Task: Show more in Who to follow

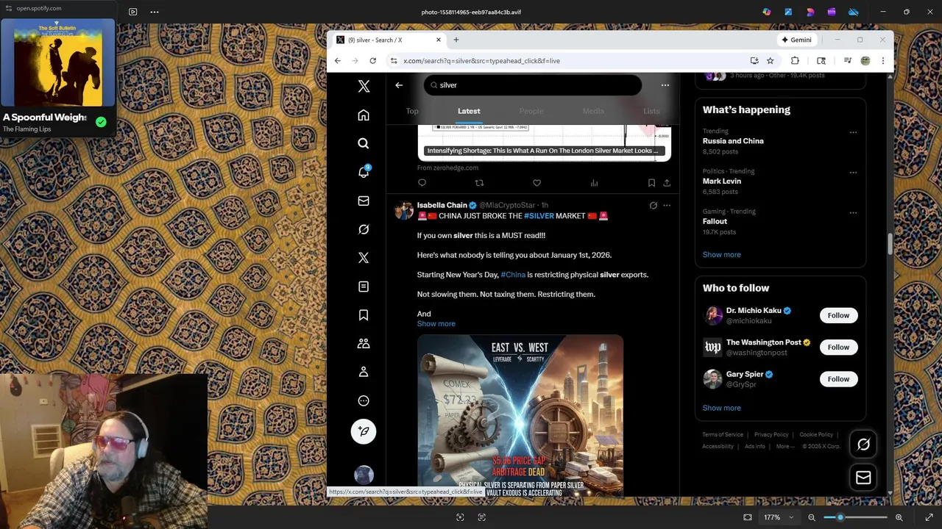Action: tap(722, 409)
